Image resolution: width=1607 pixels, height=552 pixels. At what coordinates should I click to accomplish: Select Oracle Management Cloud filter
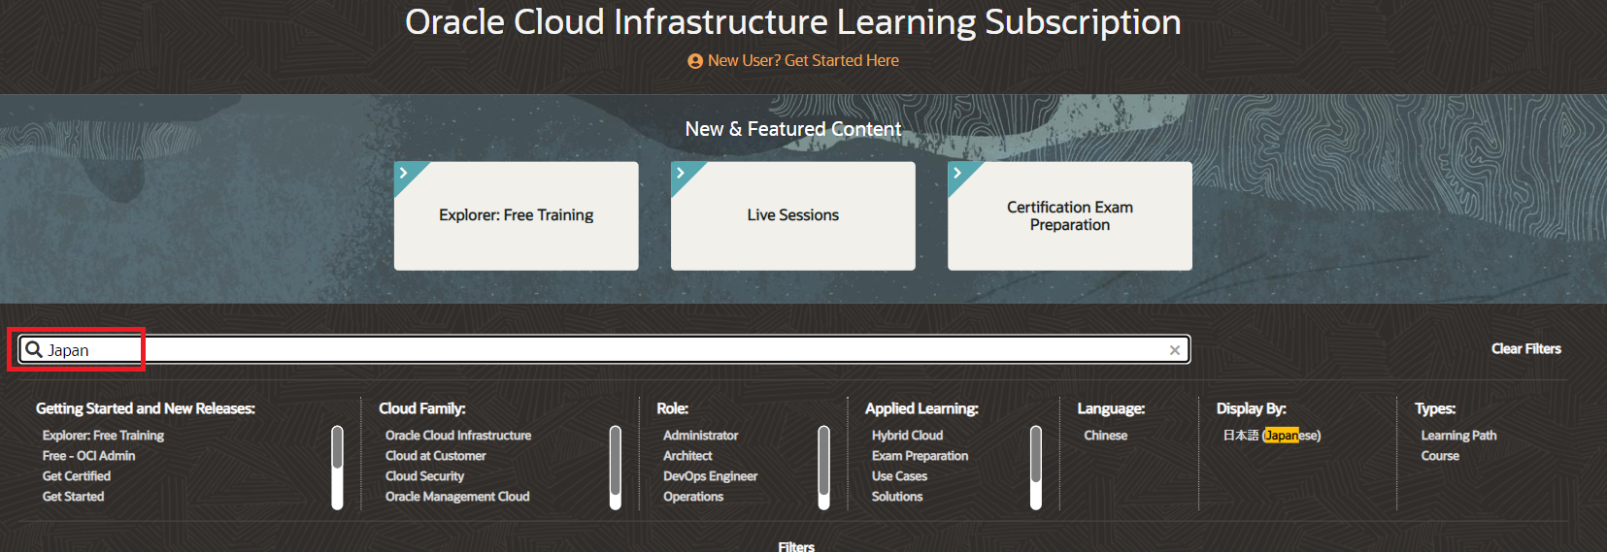point(457,497)
